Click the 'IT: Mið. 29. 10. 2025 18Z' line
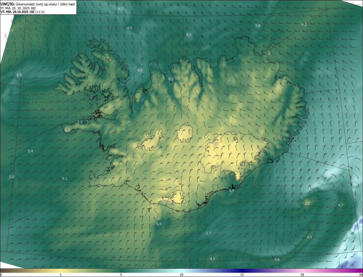The width and height of the screenshot is (363, 277). click(x=18, y=8)
